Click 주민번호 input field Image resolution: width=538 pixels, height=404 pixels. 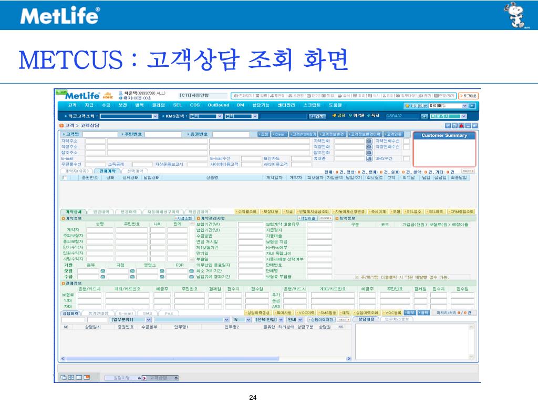tap(163, 134)
